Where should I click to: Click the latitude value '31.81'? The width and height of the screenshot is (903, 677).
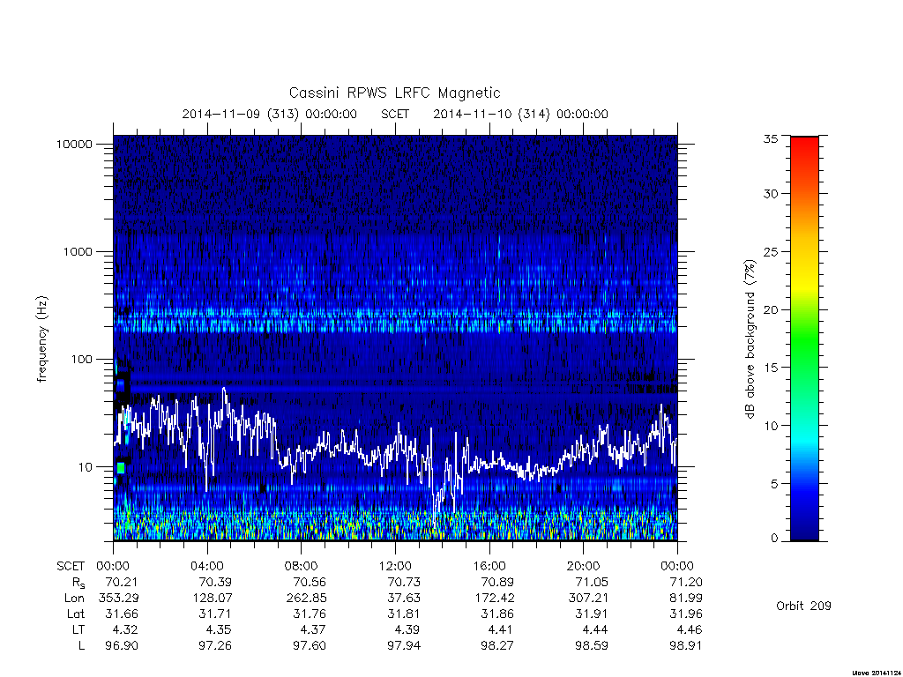(404, 614)
